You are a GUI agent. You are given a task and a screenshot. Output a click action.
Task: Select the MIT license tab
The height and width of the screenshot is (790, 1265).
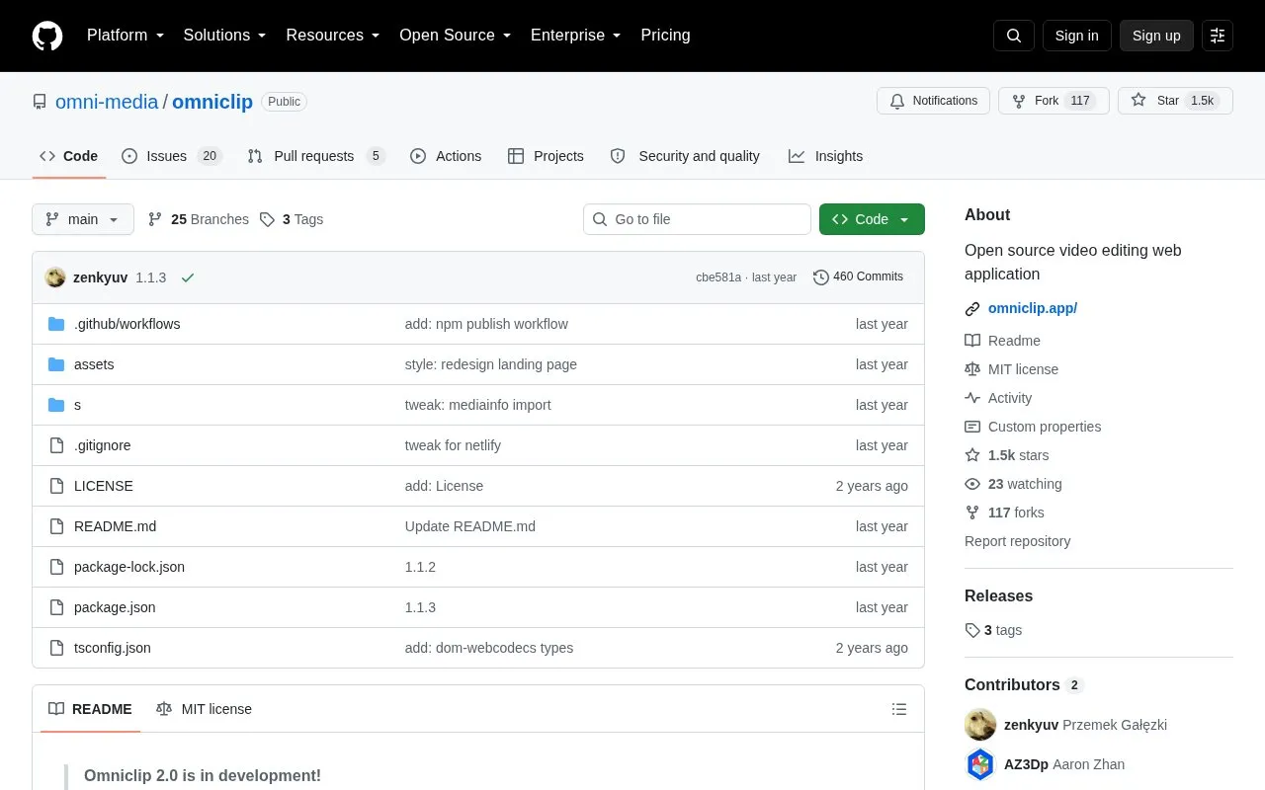pyautogui.click(x=204, y=709)
